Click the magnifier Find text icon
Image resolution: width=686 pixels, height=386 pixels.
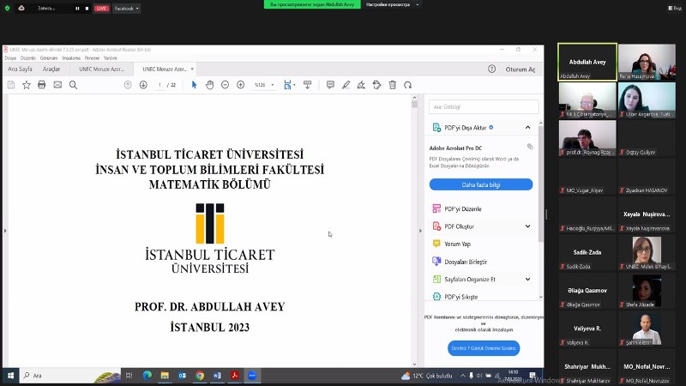[x=73, y=85]
